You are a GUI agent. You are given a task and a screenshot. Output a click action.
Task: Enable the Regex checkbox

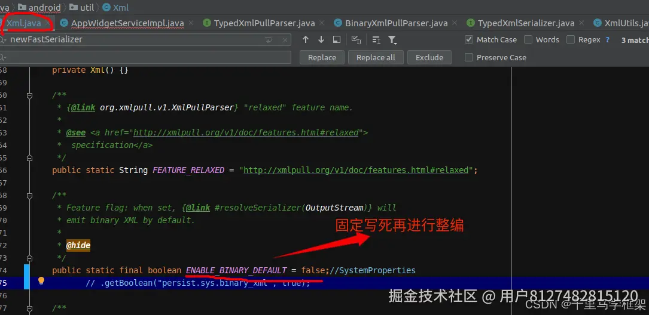point(571,39)
